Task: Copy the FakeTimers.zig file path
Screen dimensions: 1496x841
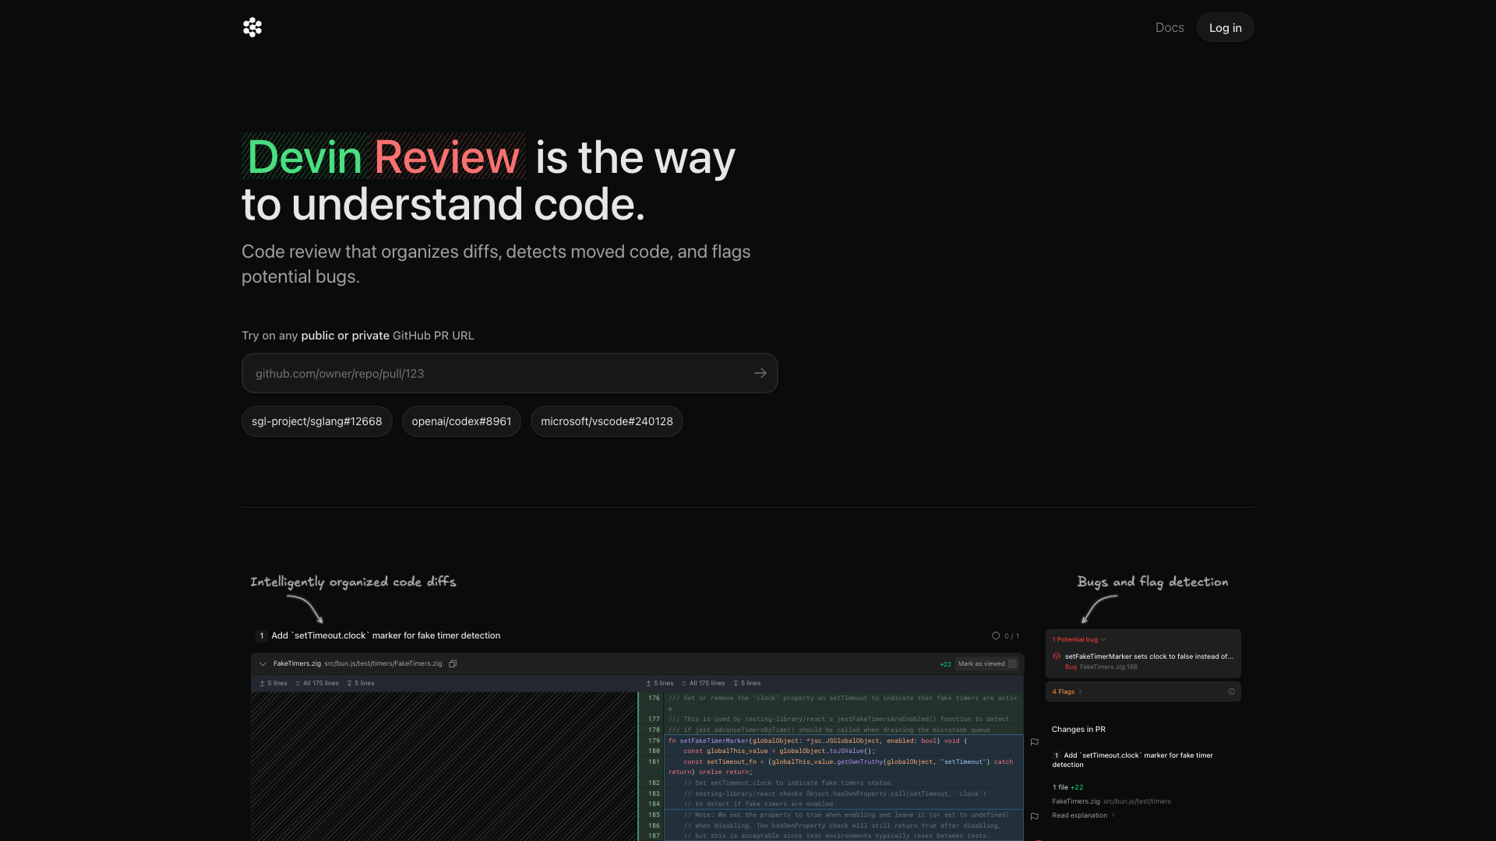Action: pos(453,664)
